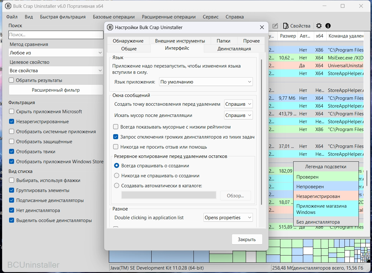Open the Расширенные операции menu

[x=168, y=17]
